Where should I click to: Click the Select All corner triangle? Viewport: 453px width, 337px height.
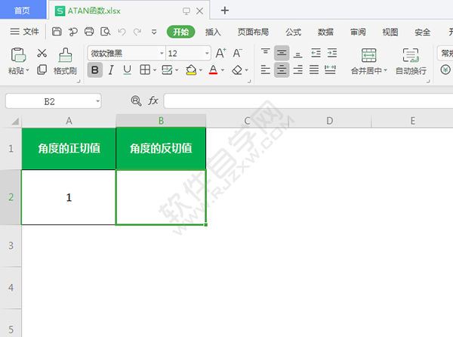tap(15, 121)
